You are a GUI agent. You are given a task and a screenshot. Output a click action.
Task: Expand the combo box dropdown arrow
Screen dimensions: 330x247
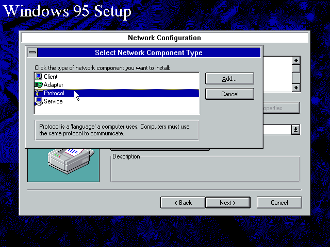[x=295, y=130]
